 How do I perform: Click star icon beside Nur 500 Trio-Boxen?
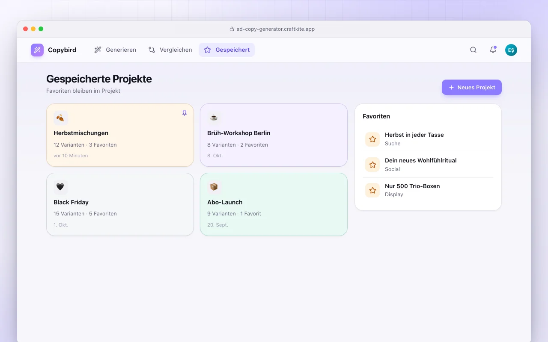(x=372, y=190)
